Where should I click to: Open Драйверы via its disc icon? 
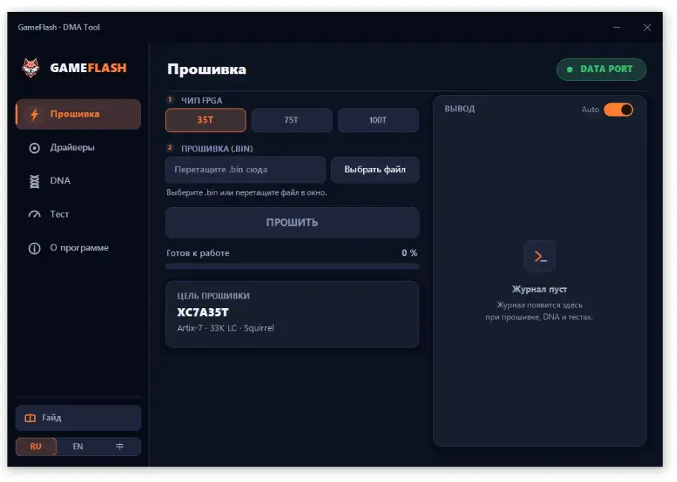coord(34,148)
